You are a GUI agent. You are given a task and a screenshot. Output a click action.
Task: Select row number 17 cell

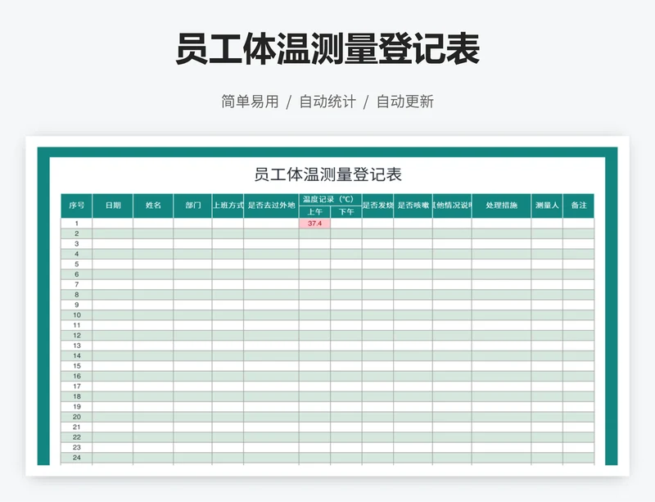pyautogui.click(x=76, y=387)
